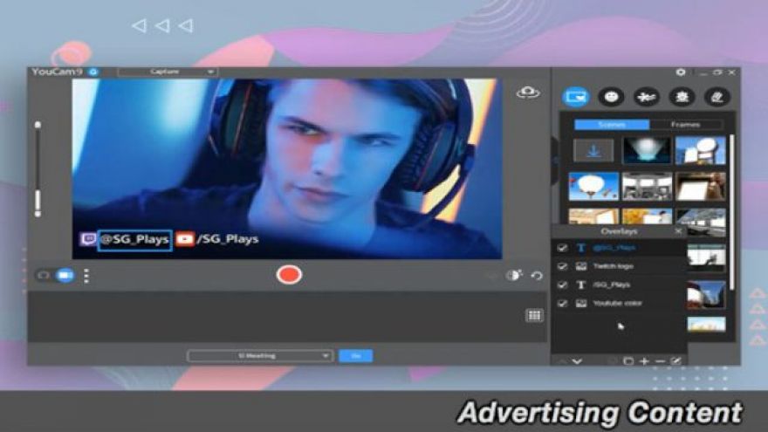
Task: Click the enhancement icon beside the undo arrow
Action: click(514, 275)
